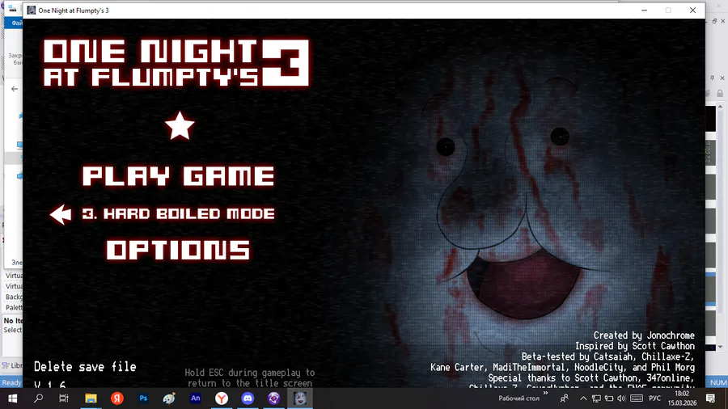728x409 pixels.
Task: Switch the РУС input language indicator
Action: click(654, 398)
